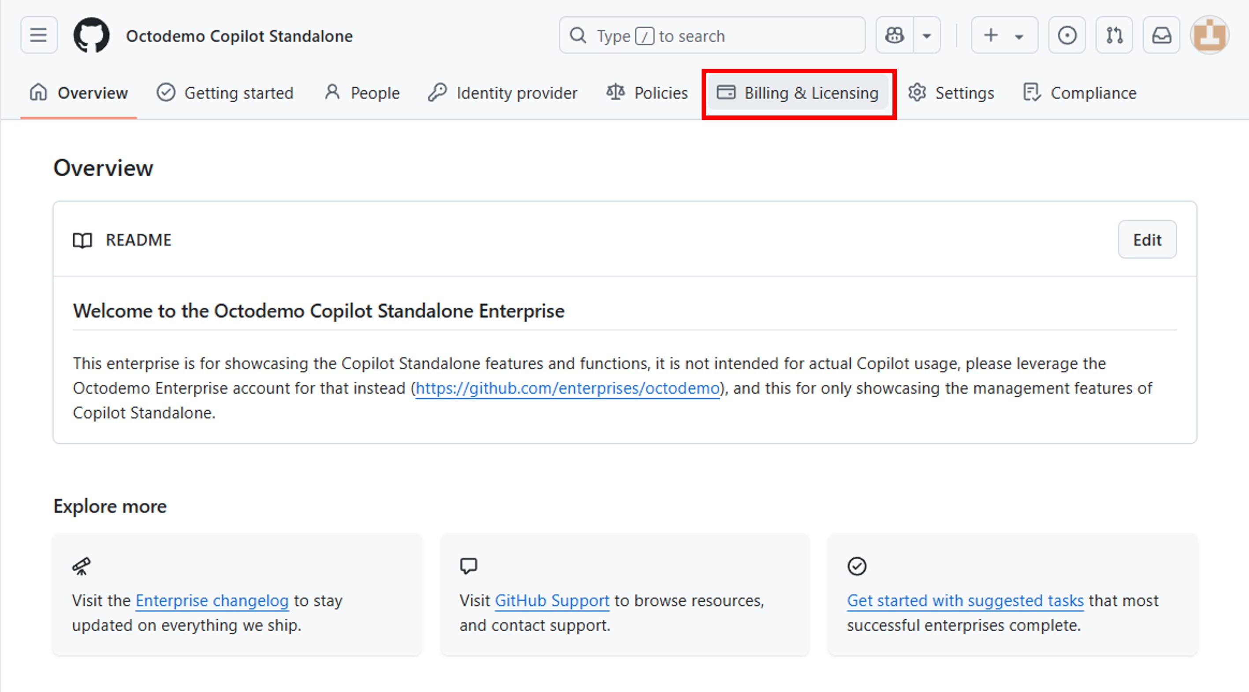The image size is (1249, 692).
Task: Click the search magnifier icon
Action: 577,35
